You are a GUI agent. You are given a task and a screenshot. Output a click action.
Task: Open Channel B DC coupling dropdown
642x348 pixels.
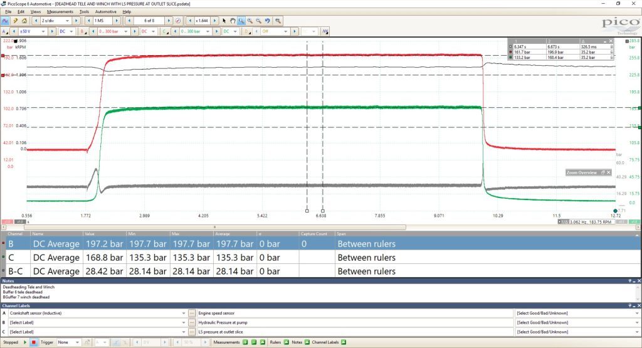pos(154,31)
